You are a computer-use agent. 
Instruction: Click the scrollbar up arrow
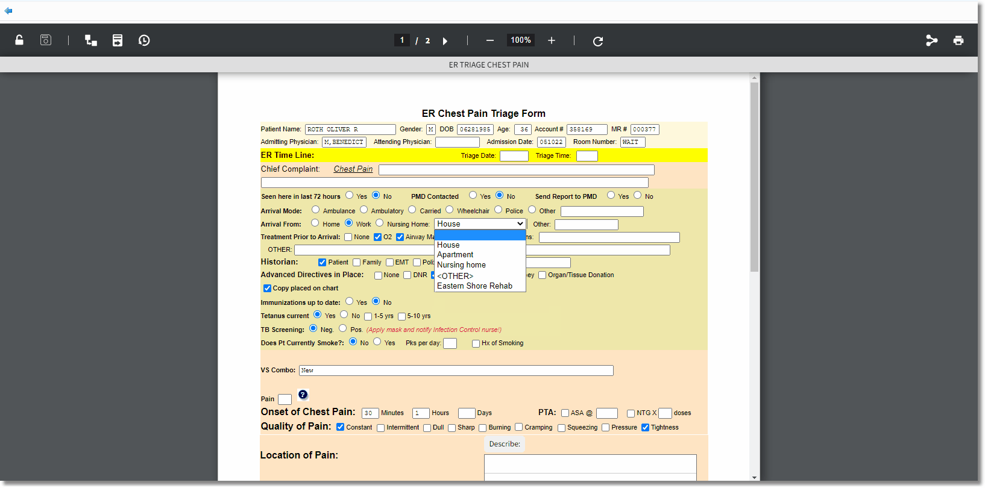pyautogui.click(x=754, y=78)
